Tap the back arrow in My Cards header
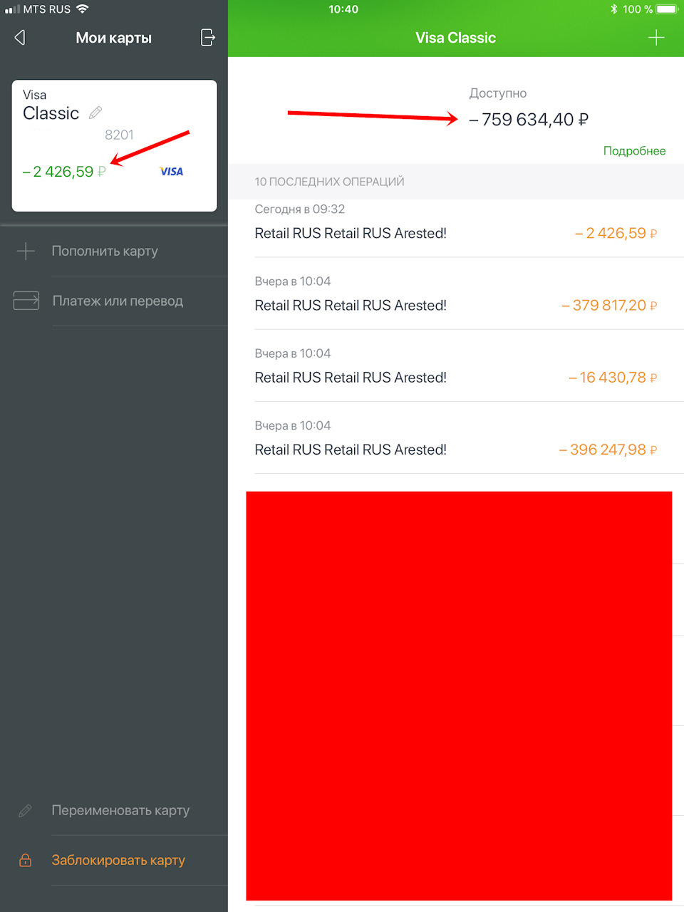This screenshot has height=912, width=684. [x=20, y=38]
